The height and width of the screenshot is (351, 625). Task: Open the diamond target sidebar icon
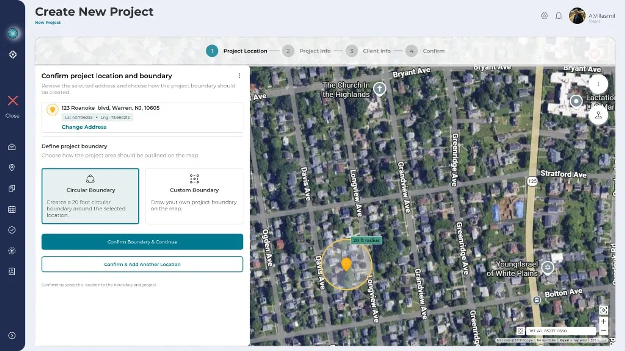coord(13,55)
